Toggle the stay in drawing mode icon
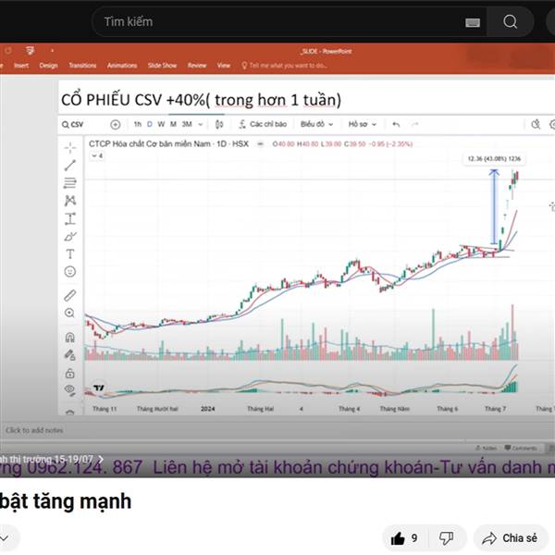555x555 pixels. (69, 354)
